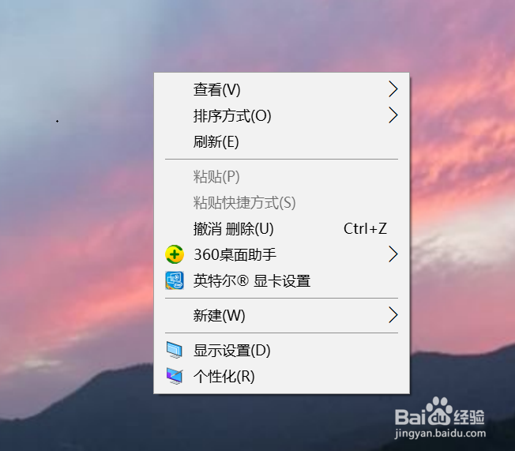The width and height of the screenshot is (515, 451).
Task: Expand the 查看(V) submenu arrow
Action: pos(393,89)
